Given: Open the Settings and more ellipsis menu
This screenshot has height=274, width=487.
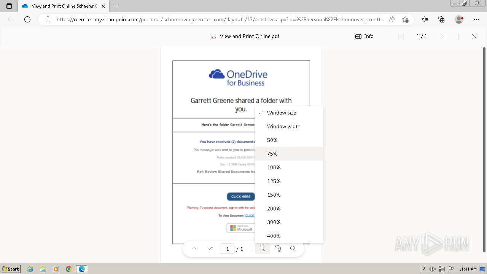Looking at the screenshot, I should tap(476, 19).
